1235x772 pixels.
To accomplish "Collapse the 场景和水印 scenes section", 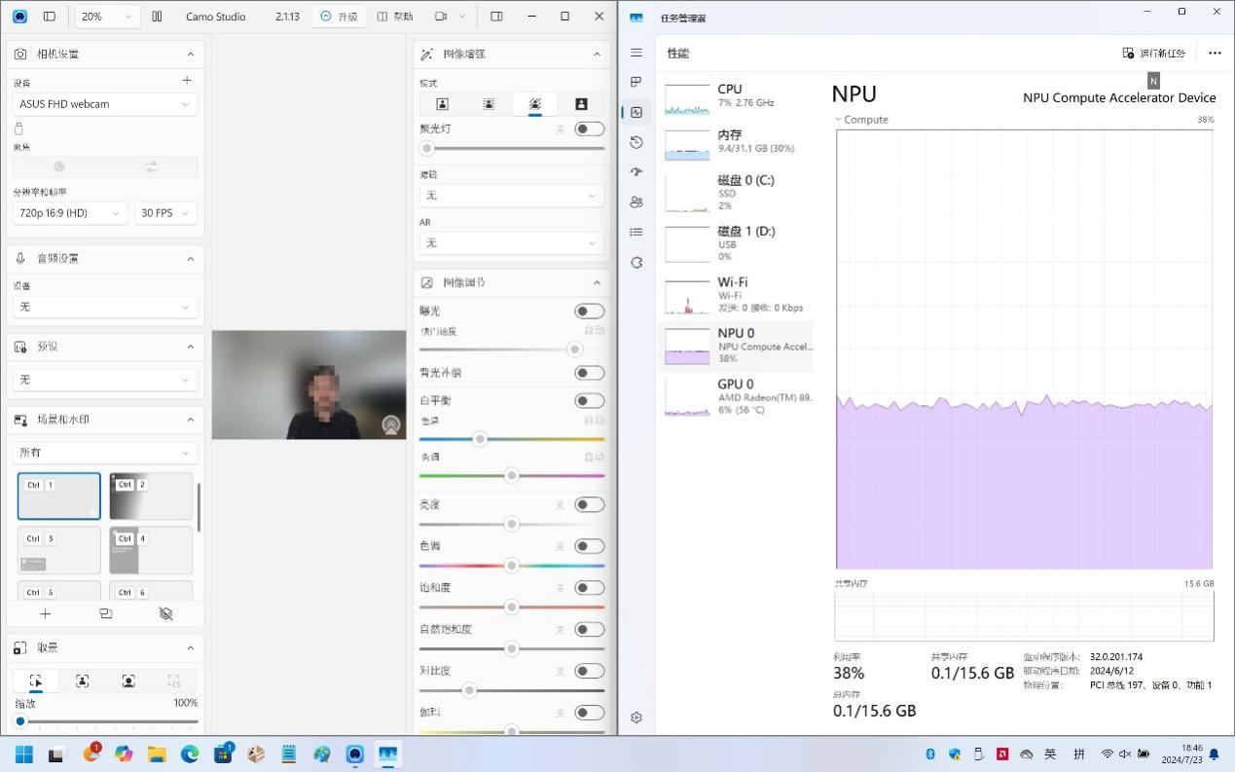I will [x=190, y=420].
